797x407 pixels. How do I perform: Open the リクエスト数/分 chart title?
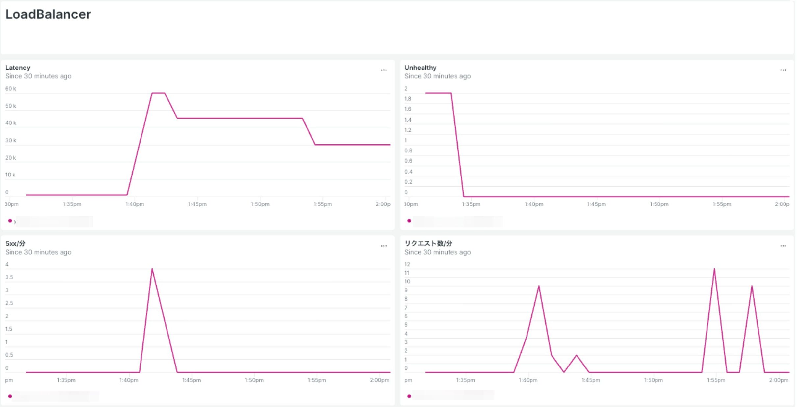click(428, 244)
